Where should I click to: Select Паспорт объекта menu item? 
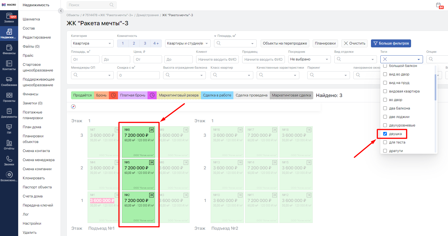(37, 187)
